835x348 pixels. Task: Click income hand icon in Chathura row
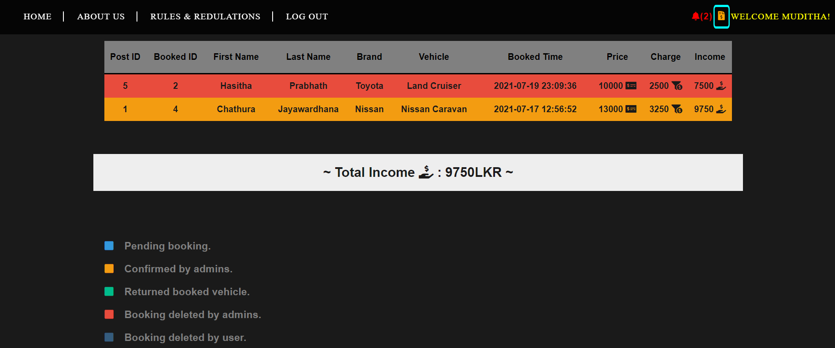point(721,109)
